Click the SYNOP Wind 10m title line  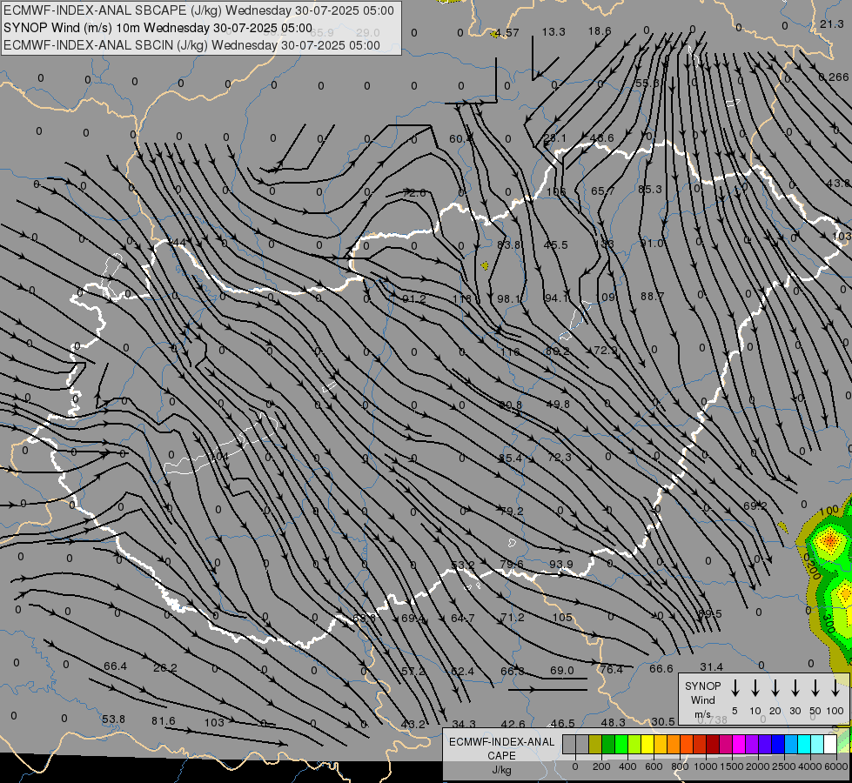pyautogui.click(x=158, y=28)
